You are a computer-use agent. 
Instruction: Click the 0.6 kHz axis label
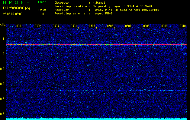tap(2, 114)
